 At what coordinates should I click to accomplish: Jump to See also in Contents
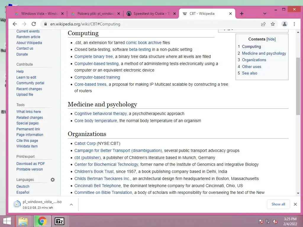(x=249, y=73)
